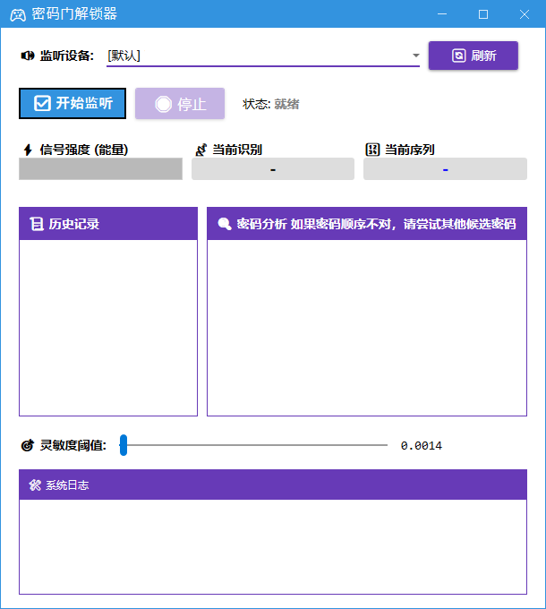Click the target icon beside 灵敏度阈值
The height and width of the screenshot is (609, 546).
[x=27, y=445]
